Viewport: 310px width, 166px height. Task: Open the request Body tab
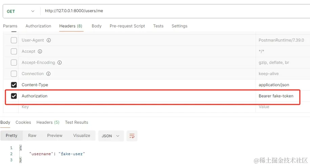[96, 26]
